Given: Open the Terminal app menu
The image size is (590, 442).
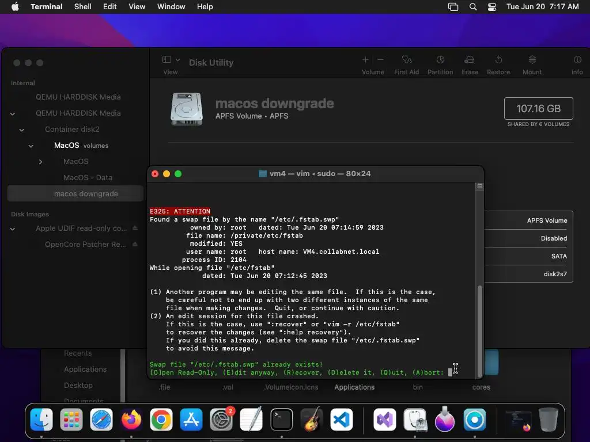Looking at the screenshot, I should pos(46,7).
